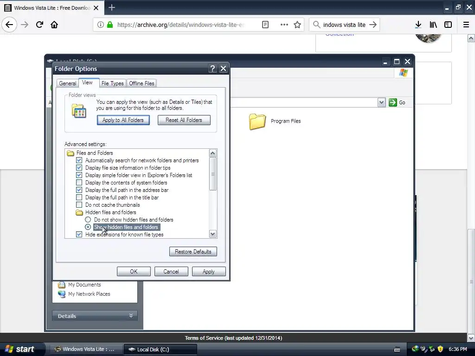475x356 pixels.
Task: Switch to the File Types tab
Action: click(x=112, y=83)
